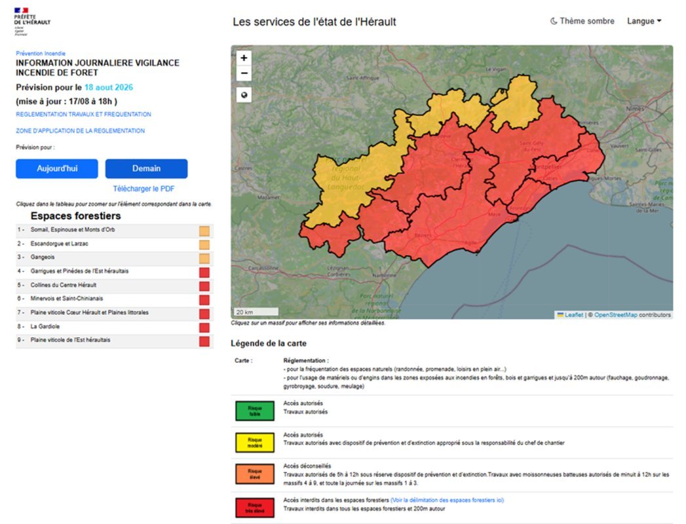Open the Langue dropdown
The height and width of the screenshot is (524, 686).
[x=644, y=21]
